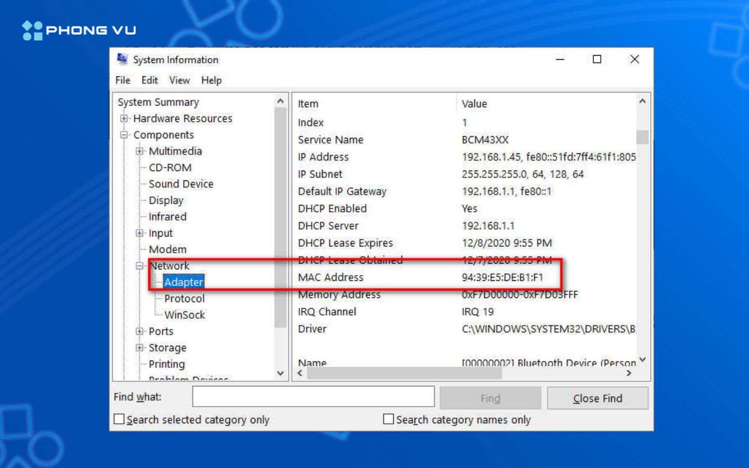749x468 pixels.
Task: Open the File menu
Action: [123, 80]
